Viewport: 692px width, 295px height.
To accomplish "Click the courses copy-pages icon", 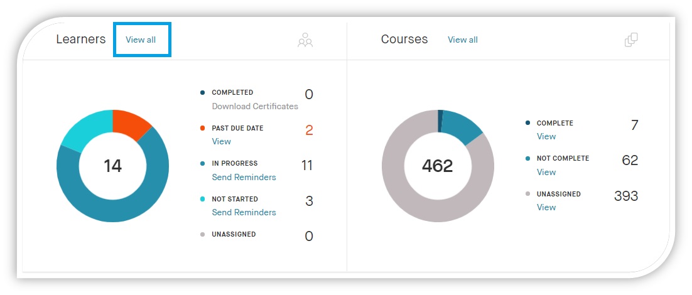I will (631, 40).
